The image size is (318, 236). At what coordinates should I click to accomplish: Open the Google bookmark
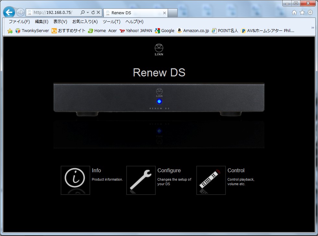point(165,31)
